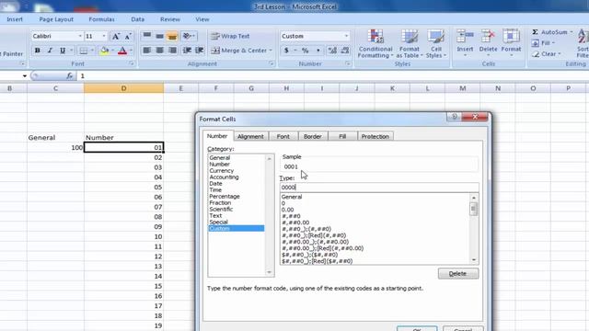Click the formula bar showing 1

332,75
